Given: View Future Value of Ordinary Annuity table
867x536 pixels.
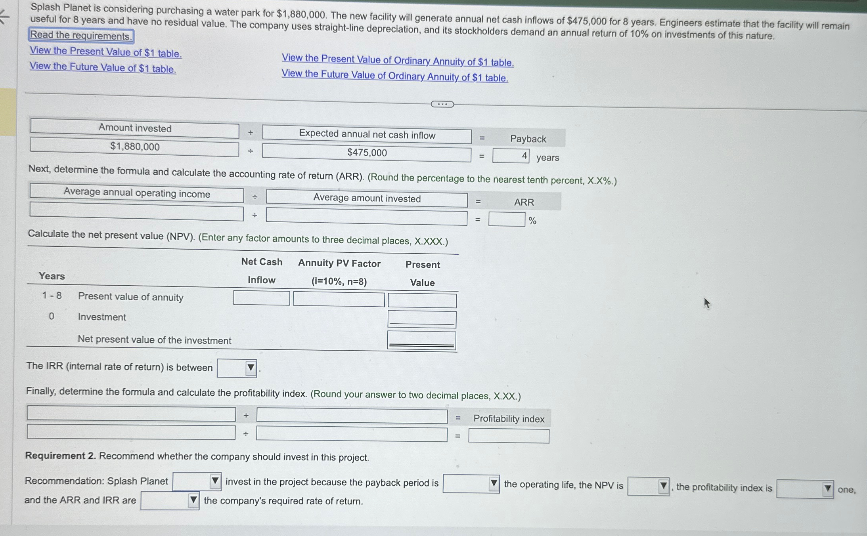Looking at the screenshot, I should click(394, 76).
